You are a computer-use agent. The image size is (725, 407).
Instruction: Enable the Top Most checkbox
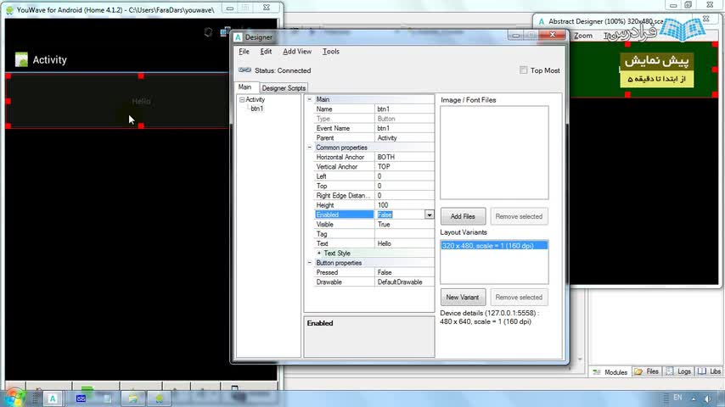524,70
